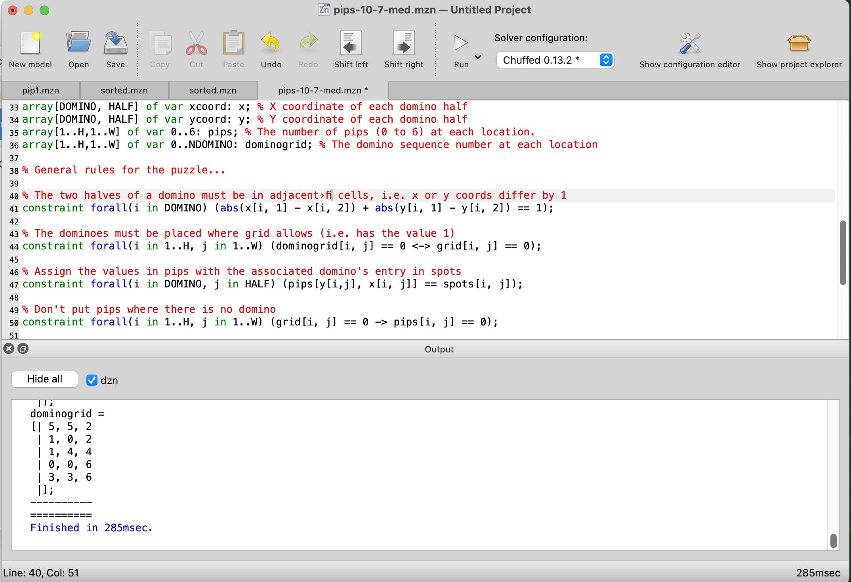Toggle the dzn checkbox
Screen dimensions: 851x582
[x=92, y=380]
